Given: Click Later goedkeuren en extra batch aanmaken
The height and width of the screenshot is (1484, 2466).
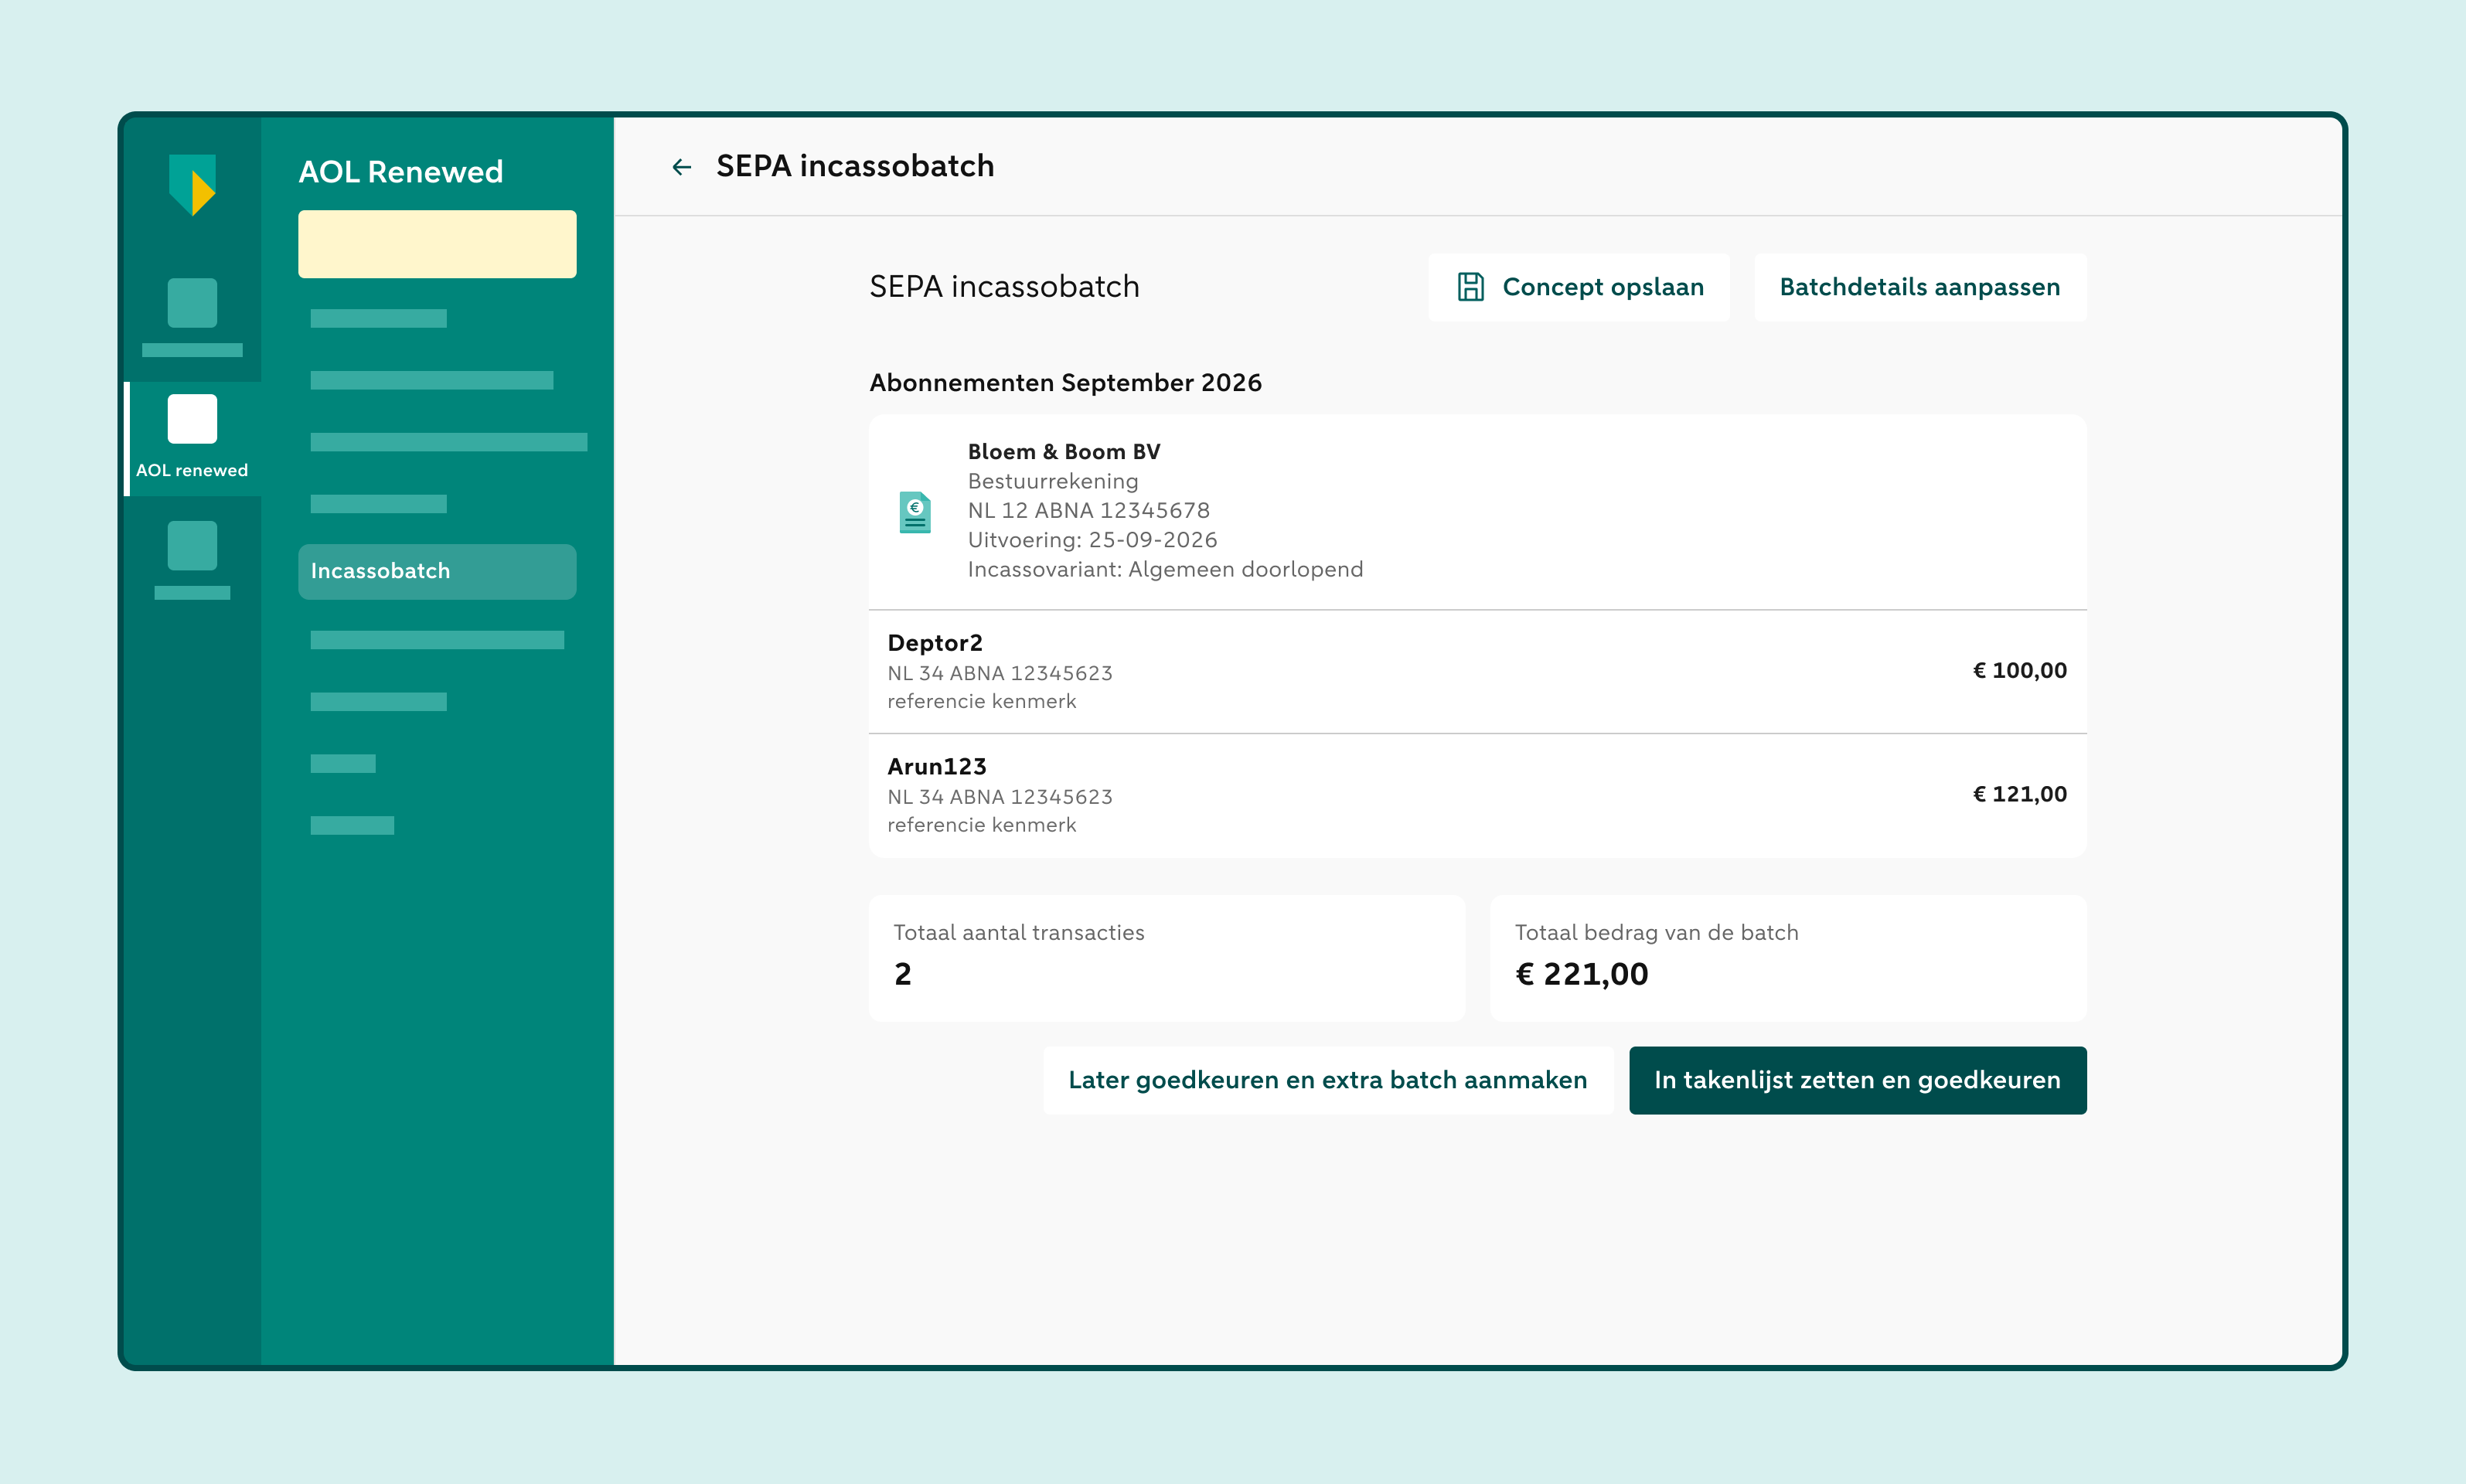Looking at the screenshot, I should click(x=1328, y=1080).
